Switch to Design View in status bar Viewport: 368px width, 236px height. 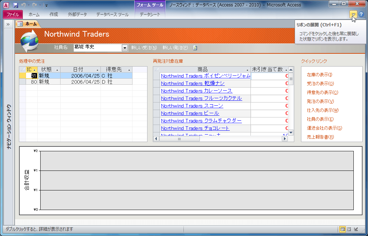click(x=356, y=229)
